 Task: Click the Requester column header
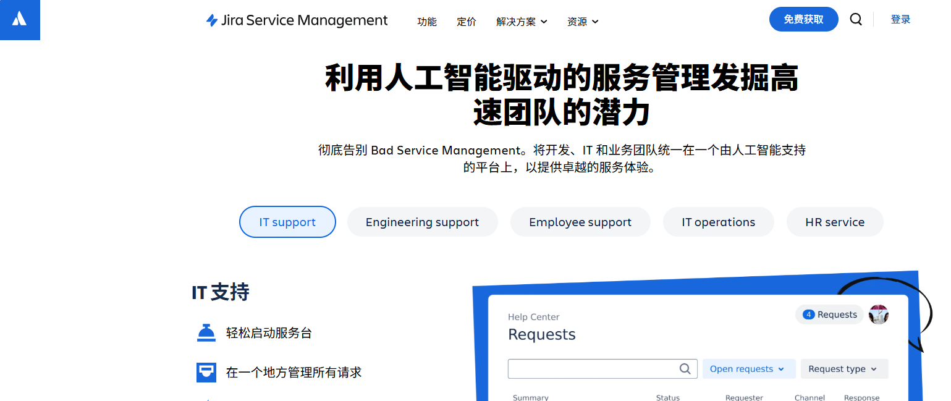click(744, 397)
